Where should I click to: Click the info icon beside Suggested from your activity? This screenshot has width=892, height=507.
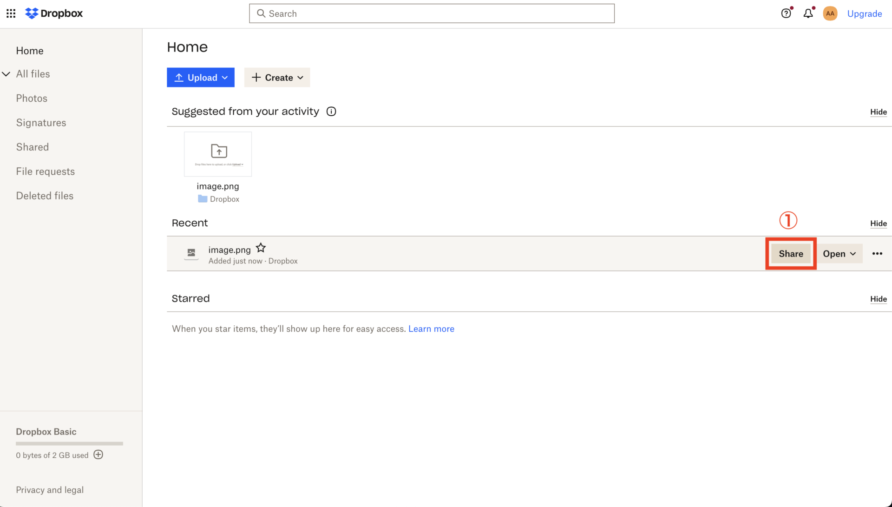331,111
